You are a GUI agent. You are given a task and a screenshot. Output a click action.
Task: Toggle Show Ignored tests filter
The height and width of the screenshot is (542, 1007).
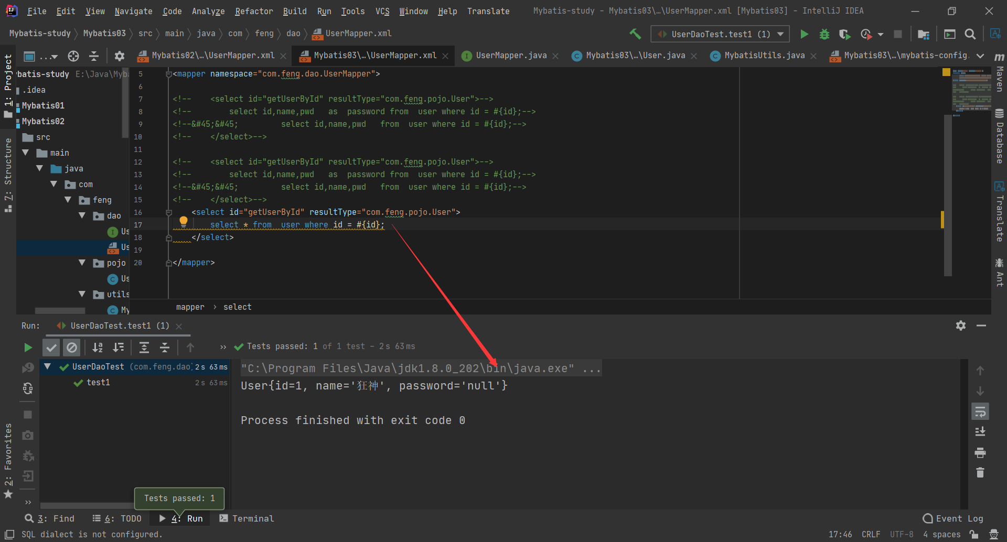(72, 347)
